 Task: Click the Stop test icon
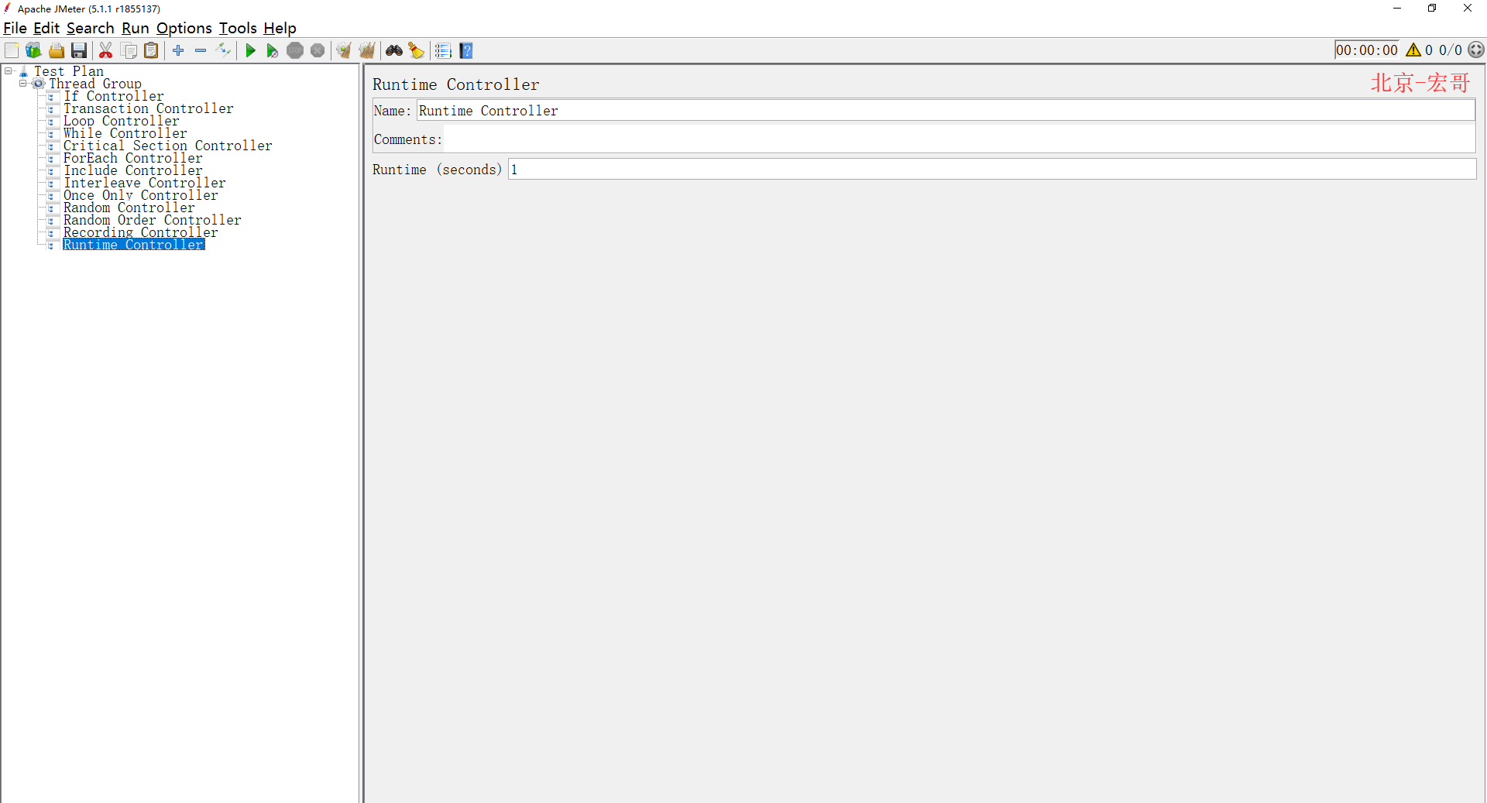295,50
